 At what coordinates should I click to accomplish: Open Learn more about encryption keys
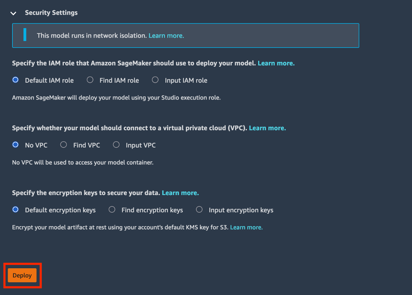tap(180, 193)
